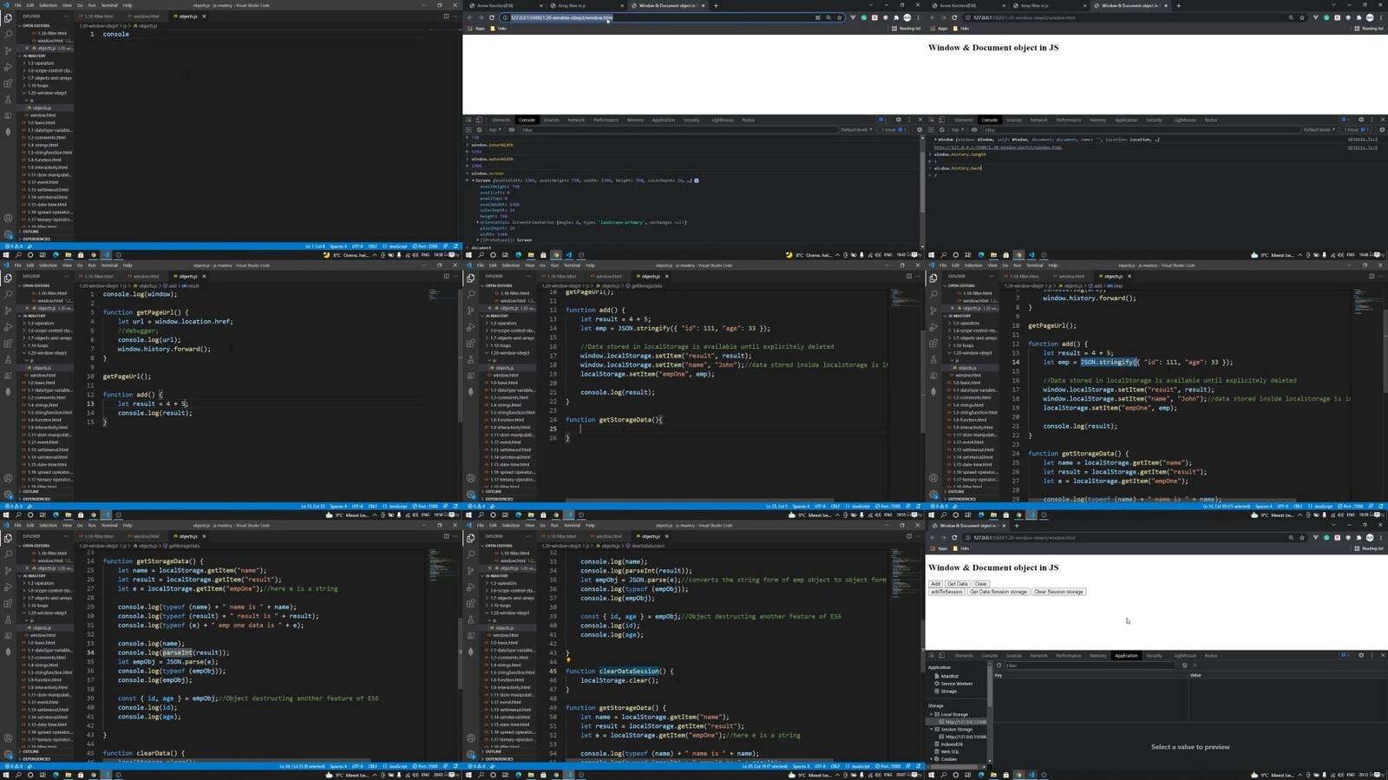
Task: Open Network tab in DevTools showing the Screen object
Action: pos(576,120)
